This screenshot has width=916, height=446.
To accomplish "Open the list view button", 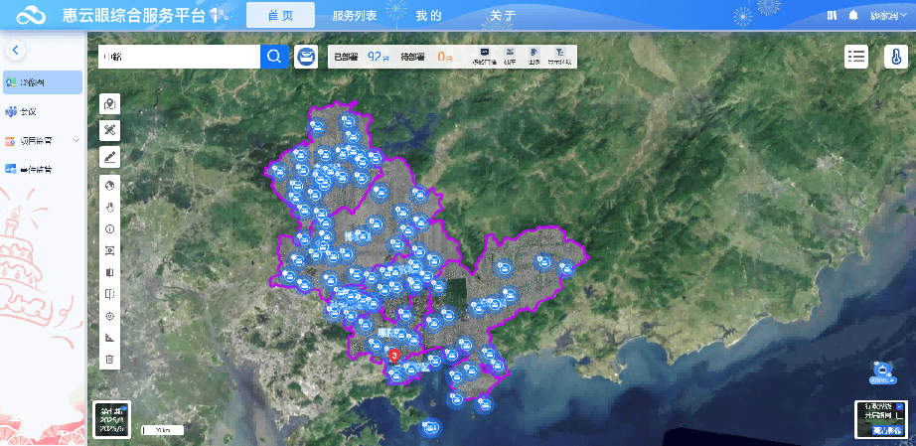I will [855, 57].
